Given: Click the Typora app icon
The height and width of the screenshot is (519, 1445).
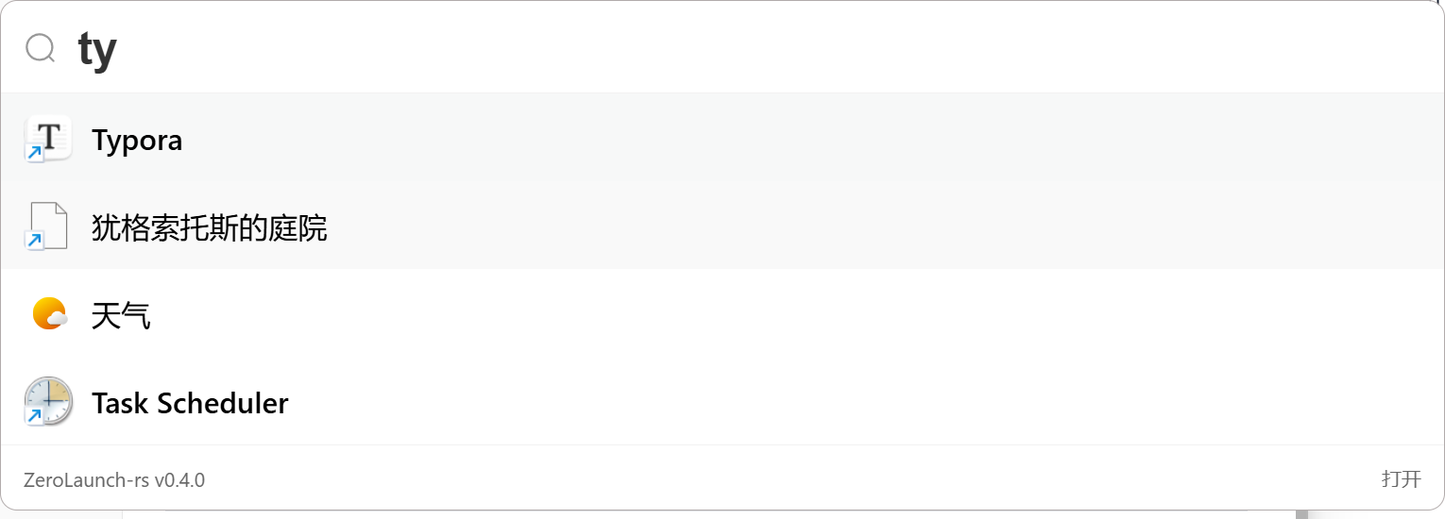Looking at the screenshot, I should click(x=48, y=138).
